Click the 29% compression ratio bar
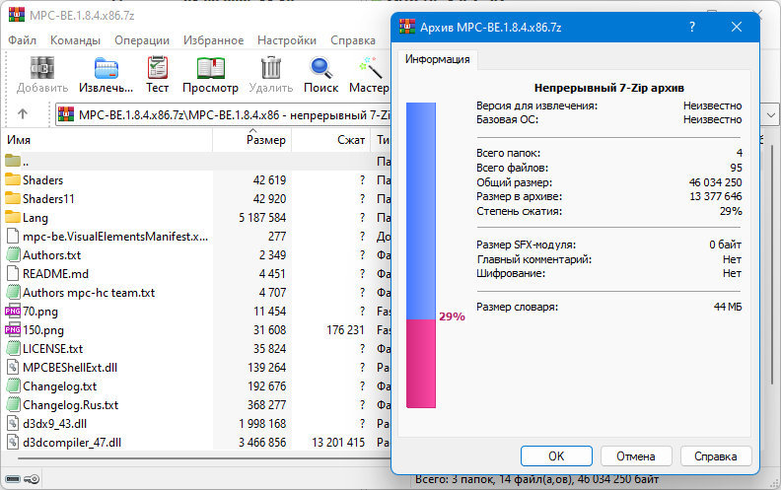This screenshot has height=490, width=781. click(x=421, y=255)
